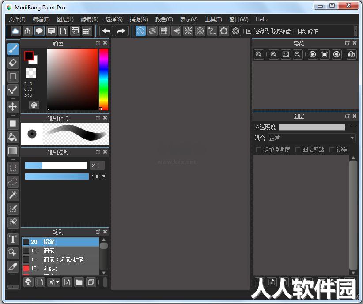Select the Text tool
Image resolution: width=363 pixels, height=304 pixels.
coord(13,239)
